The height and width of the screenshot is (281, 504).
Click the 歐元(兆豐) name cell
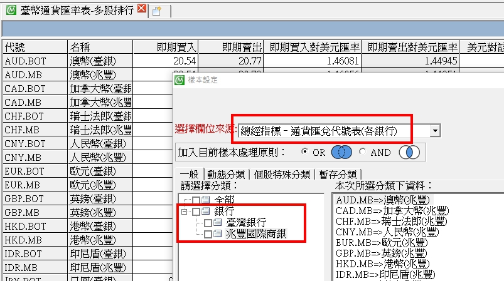click(x=100, y=185)
